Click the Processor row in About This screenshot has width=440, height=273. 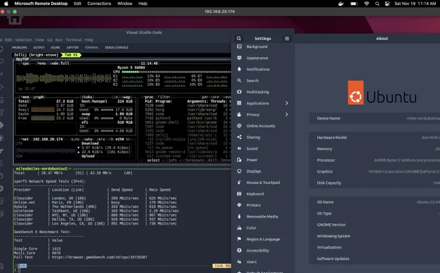point(375,160)
